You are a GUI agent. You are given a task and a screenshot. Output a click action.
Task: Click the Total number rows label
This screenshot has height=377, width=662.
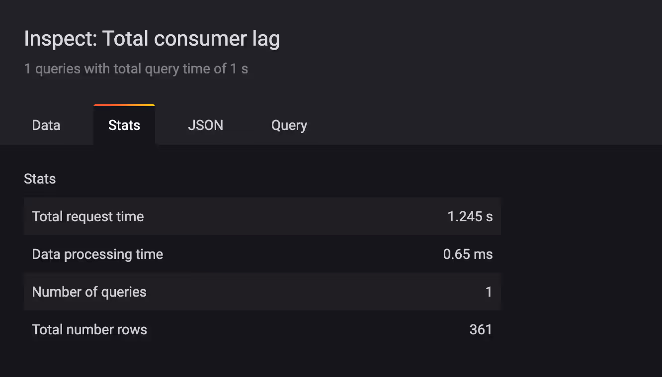tap(89, 329)
